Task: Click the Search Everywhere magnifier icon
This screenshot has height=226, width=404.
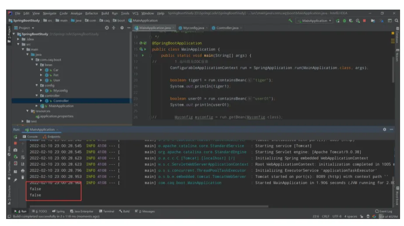Action: 396,21
